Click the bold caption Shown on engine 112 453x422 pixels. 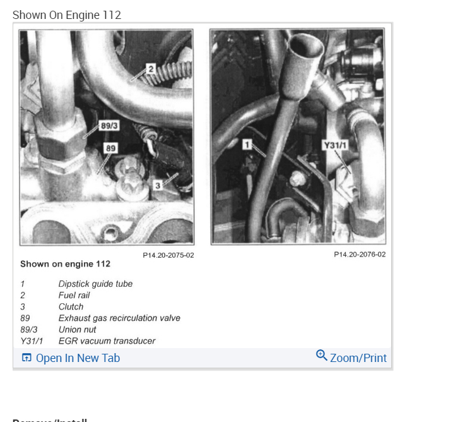[x=65, y=264]
